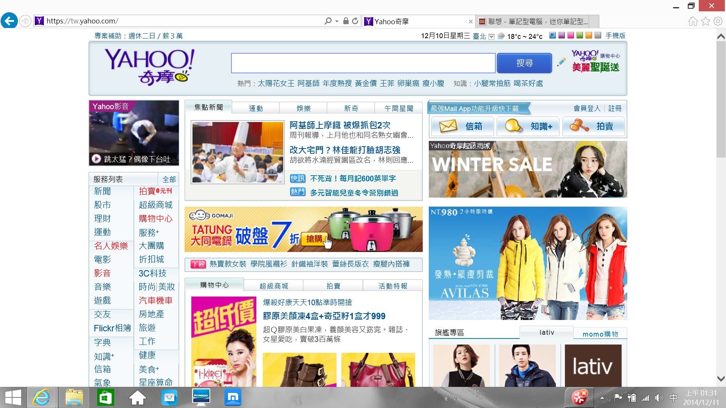
Task: Switch to the 活動特報 shopping tab
Action: [x=393, y=286]
